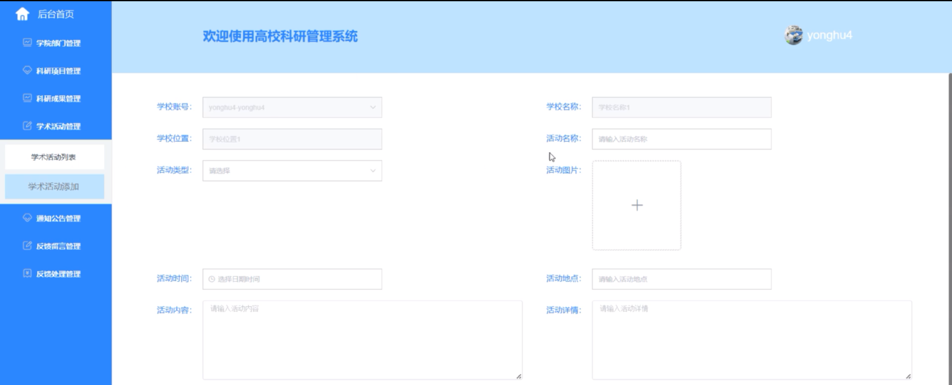Click the plus icon to upload 活动图片

click(636, 205)
